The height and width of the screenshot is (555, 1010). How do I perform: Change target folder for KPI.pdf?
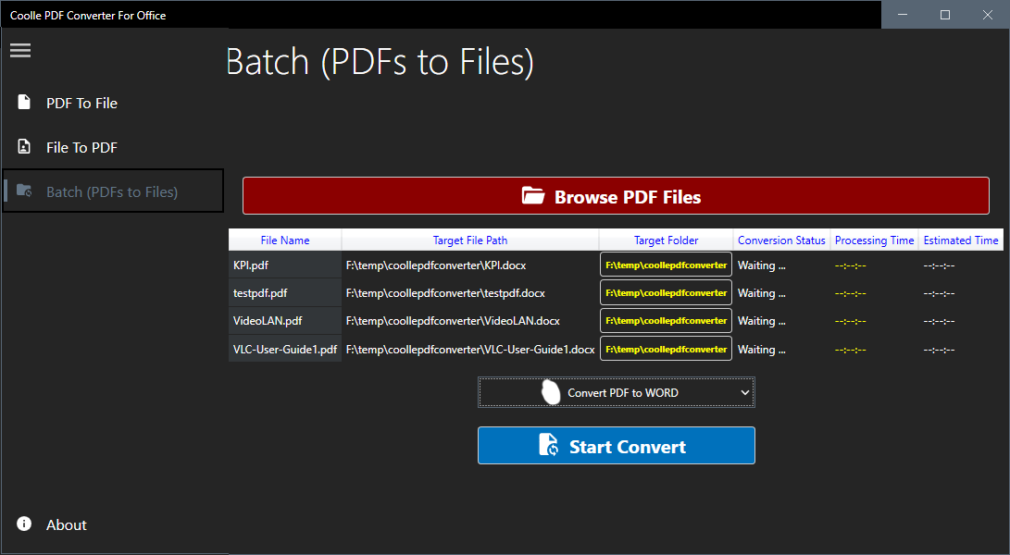tap(666, 265)
